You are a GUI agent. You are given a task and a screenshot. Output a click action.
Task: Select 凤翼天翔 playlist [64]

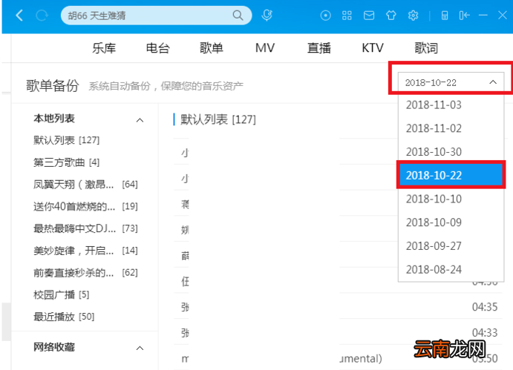click(85, 185)
